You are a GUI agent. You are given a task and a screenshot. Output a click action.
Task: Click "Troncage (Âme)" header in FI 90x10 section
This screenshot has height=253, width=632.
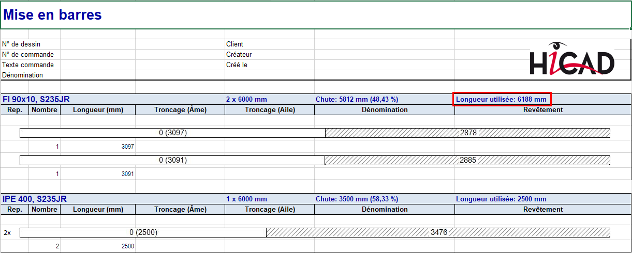[x=180, y=109]
